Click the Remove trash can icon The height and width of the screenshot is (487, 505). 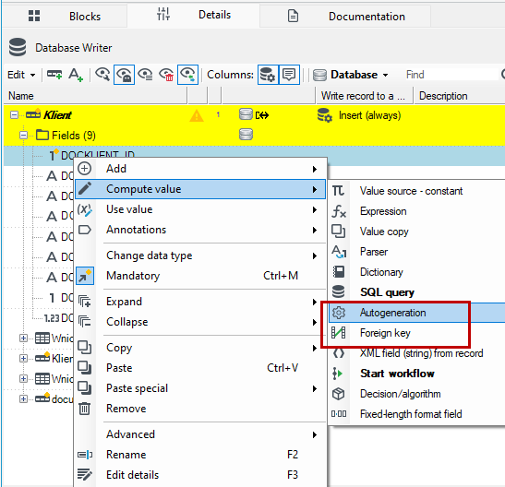point(84,409)
